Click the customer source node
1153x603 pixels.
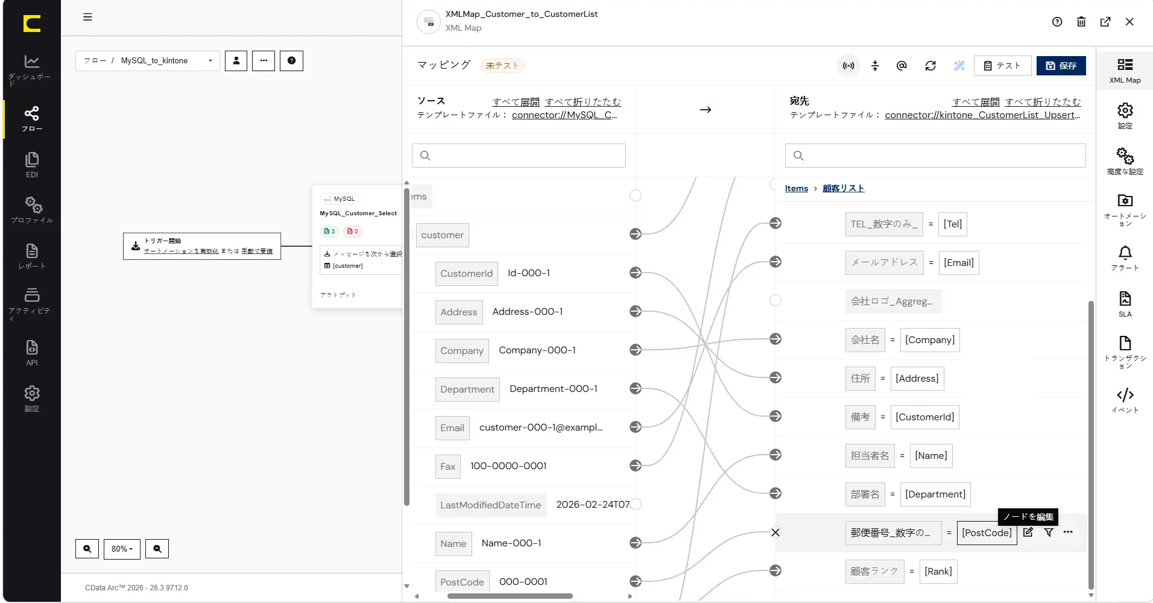click(x=442, y=235)
